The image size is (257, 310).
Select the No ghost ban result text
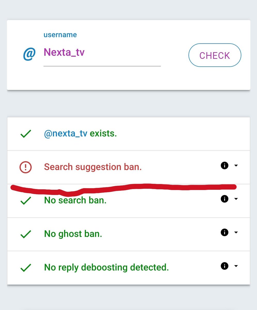coord(73,234)
